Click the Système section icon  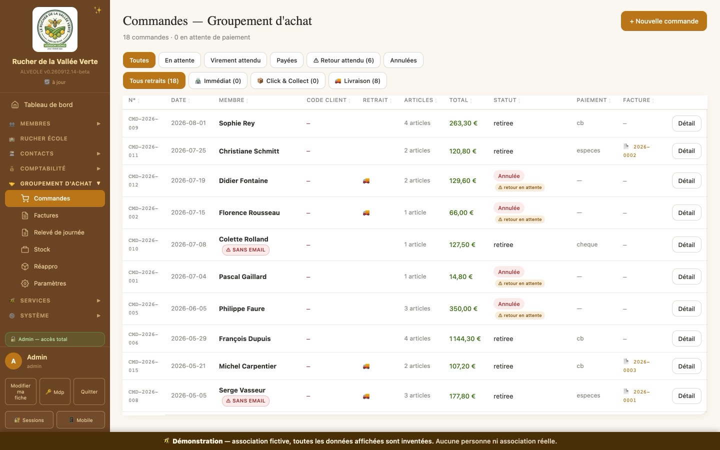click(12, 316)
